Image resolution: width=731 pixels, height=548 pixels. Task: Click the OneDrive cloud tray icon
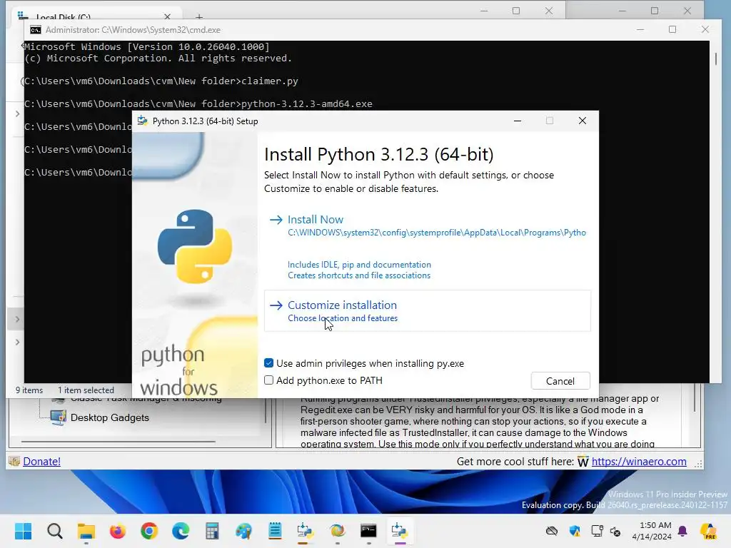point(552,531)
